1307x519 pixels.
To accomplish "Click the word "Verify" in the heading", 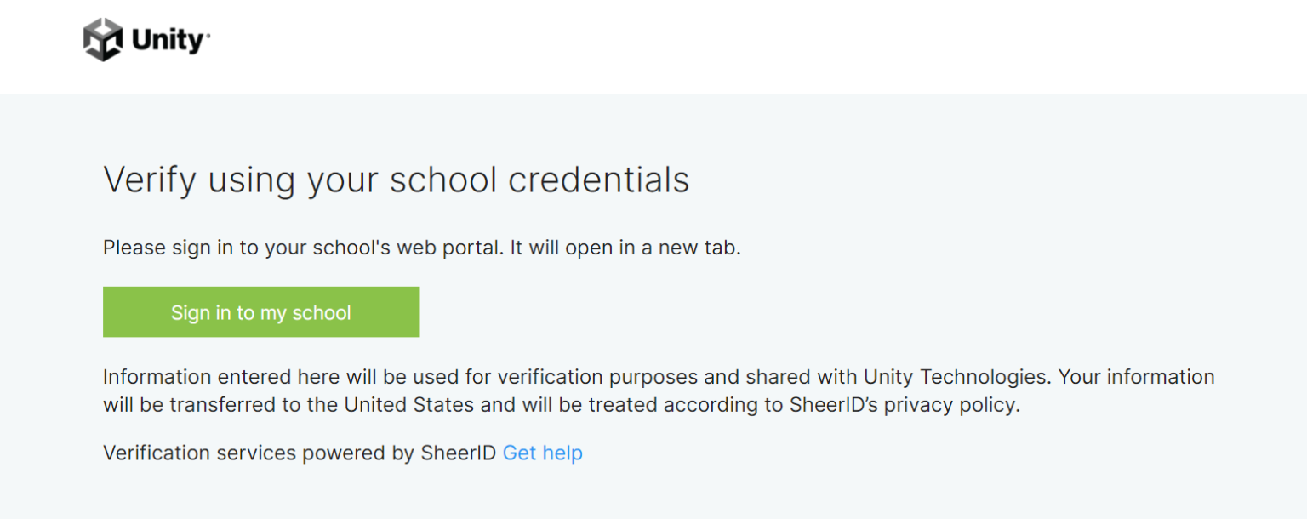I will pyautogui.click(x=150, y=180).
